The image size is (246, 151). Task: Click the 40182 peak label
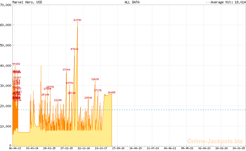tap(16, 64)
